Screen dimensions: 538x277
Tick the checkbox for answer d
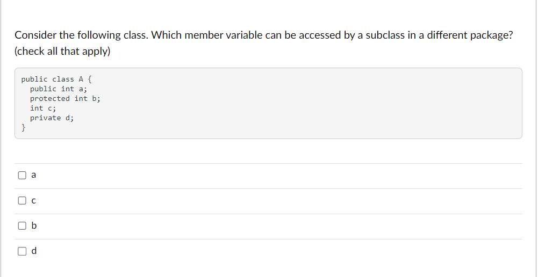(22, 251)
